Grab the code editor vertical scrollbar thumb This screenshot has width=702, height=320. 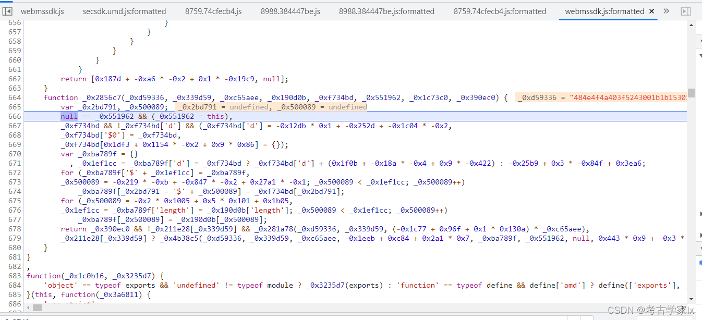tap(691, 93)
